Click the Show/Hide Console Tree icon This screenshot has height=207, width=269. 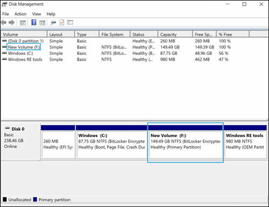click(x=23, y=23)
